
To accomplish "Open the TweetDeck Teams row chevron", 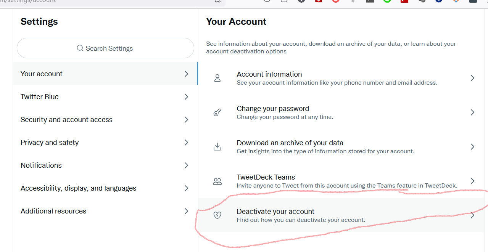I will point(472,181).
